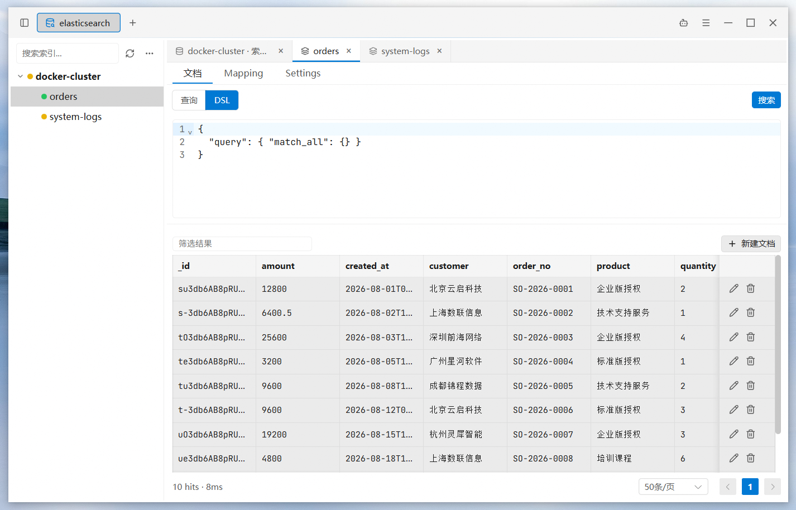Open the hamburger menu in title bar
This screenshot has width=796, height=510.
click(706, 23)
